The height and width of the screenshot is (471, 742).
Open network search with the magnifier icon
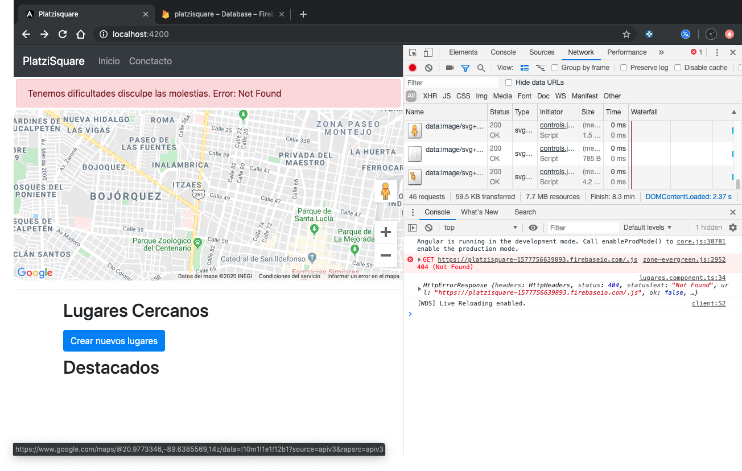(481, 68)
